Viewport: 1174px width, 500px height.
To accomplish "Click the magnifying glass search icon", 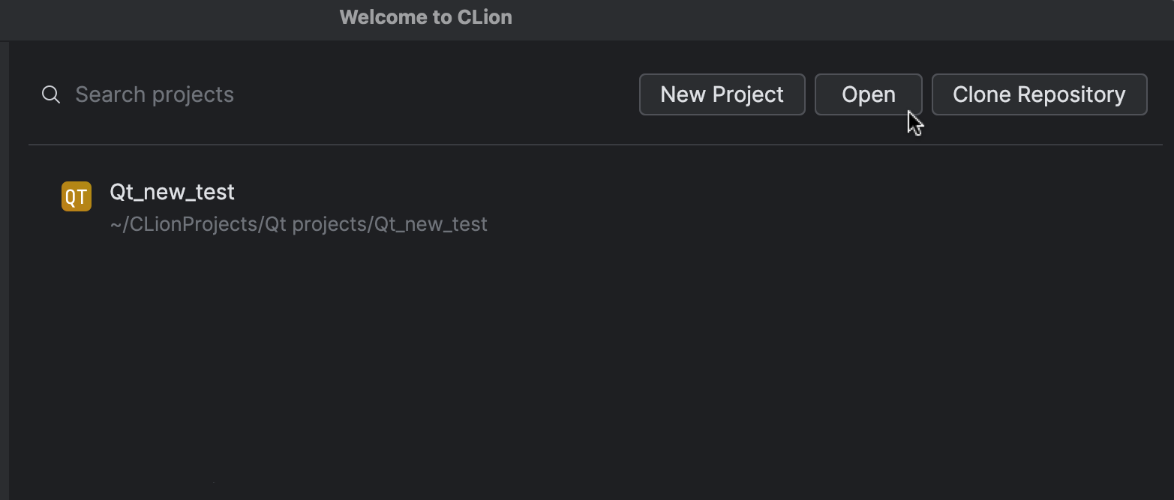I will click(51, 94).
